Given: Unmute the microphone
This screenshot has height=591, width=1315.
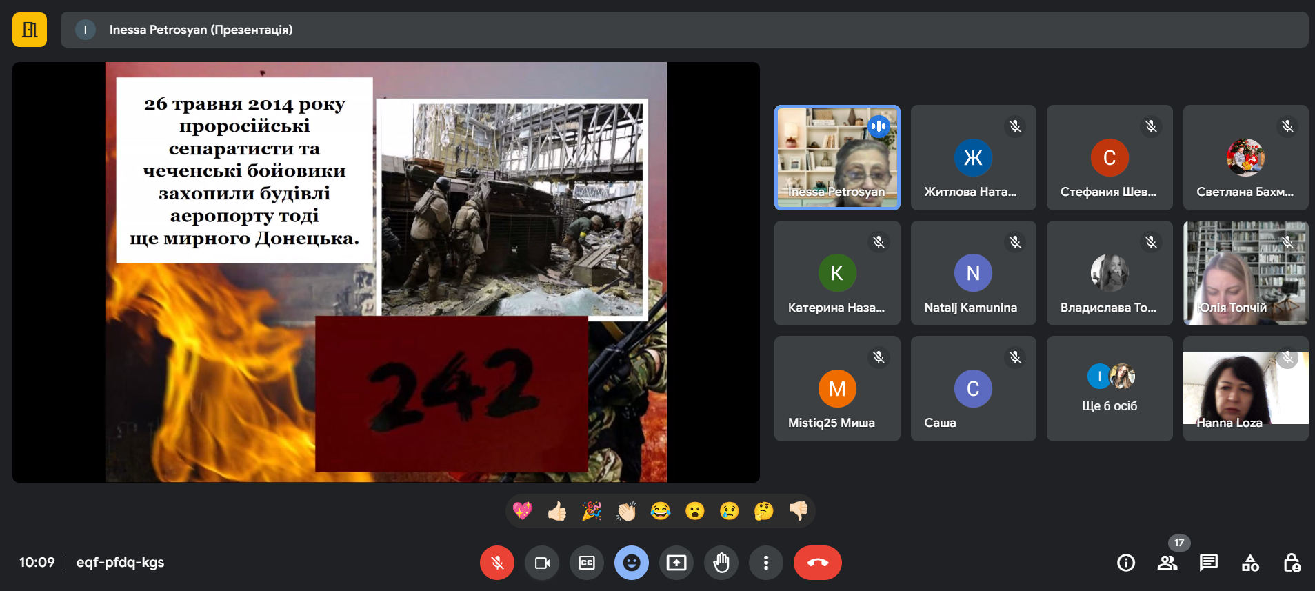Looking at the screenshot, I should [496, 563].
